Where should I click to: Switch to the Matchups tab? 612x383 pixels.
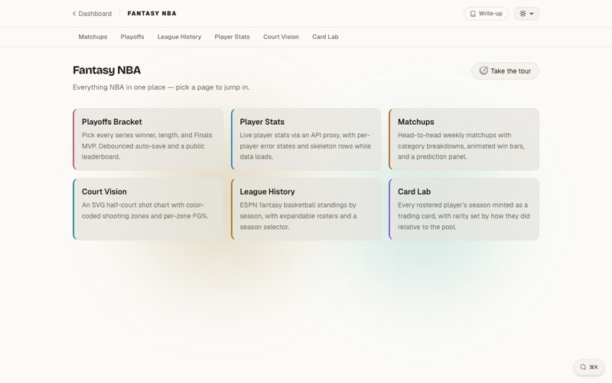pyautogui.click(x=93, y=37)
